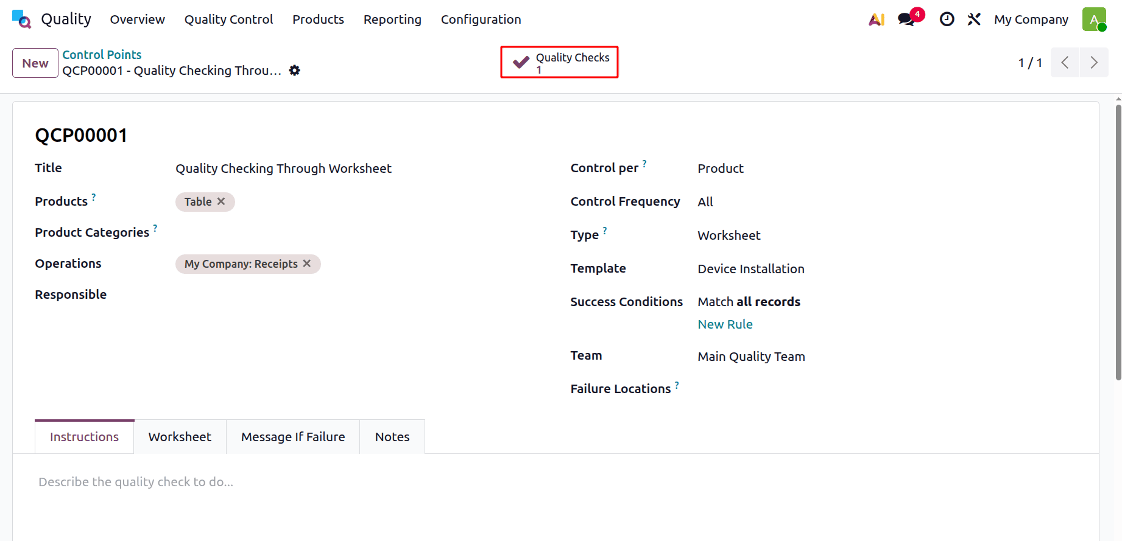Click the vertical page scrollbar
This screenshot has width=1122, height=541.
click(x=1118, y=242)
